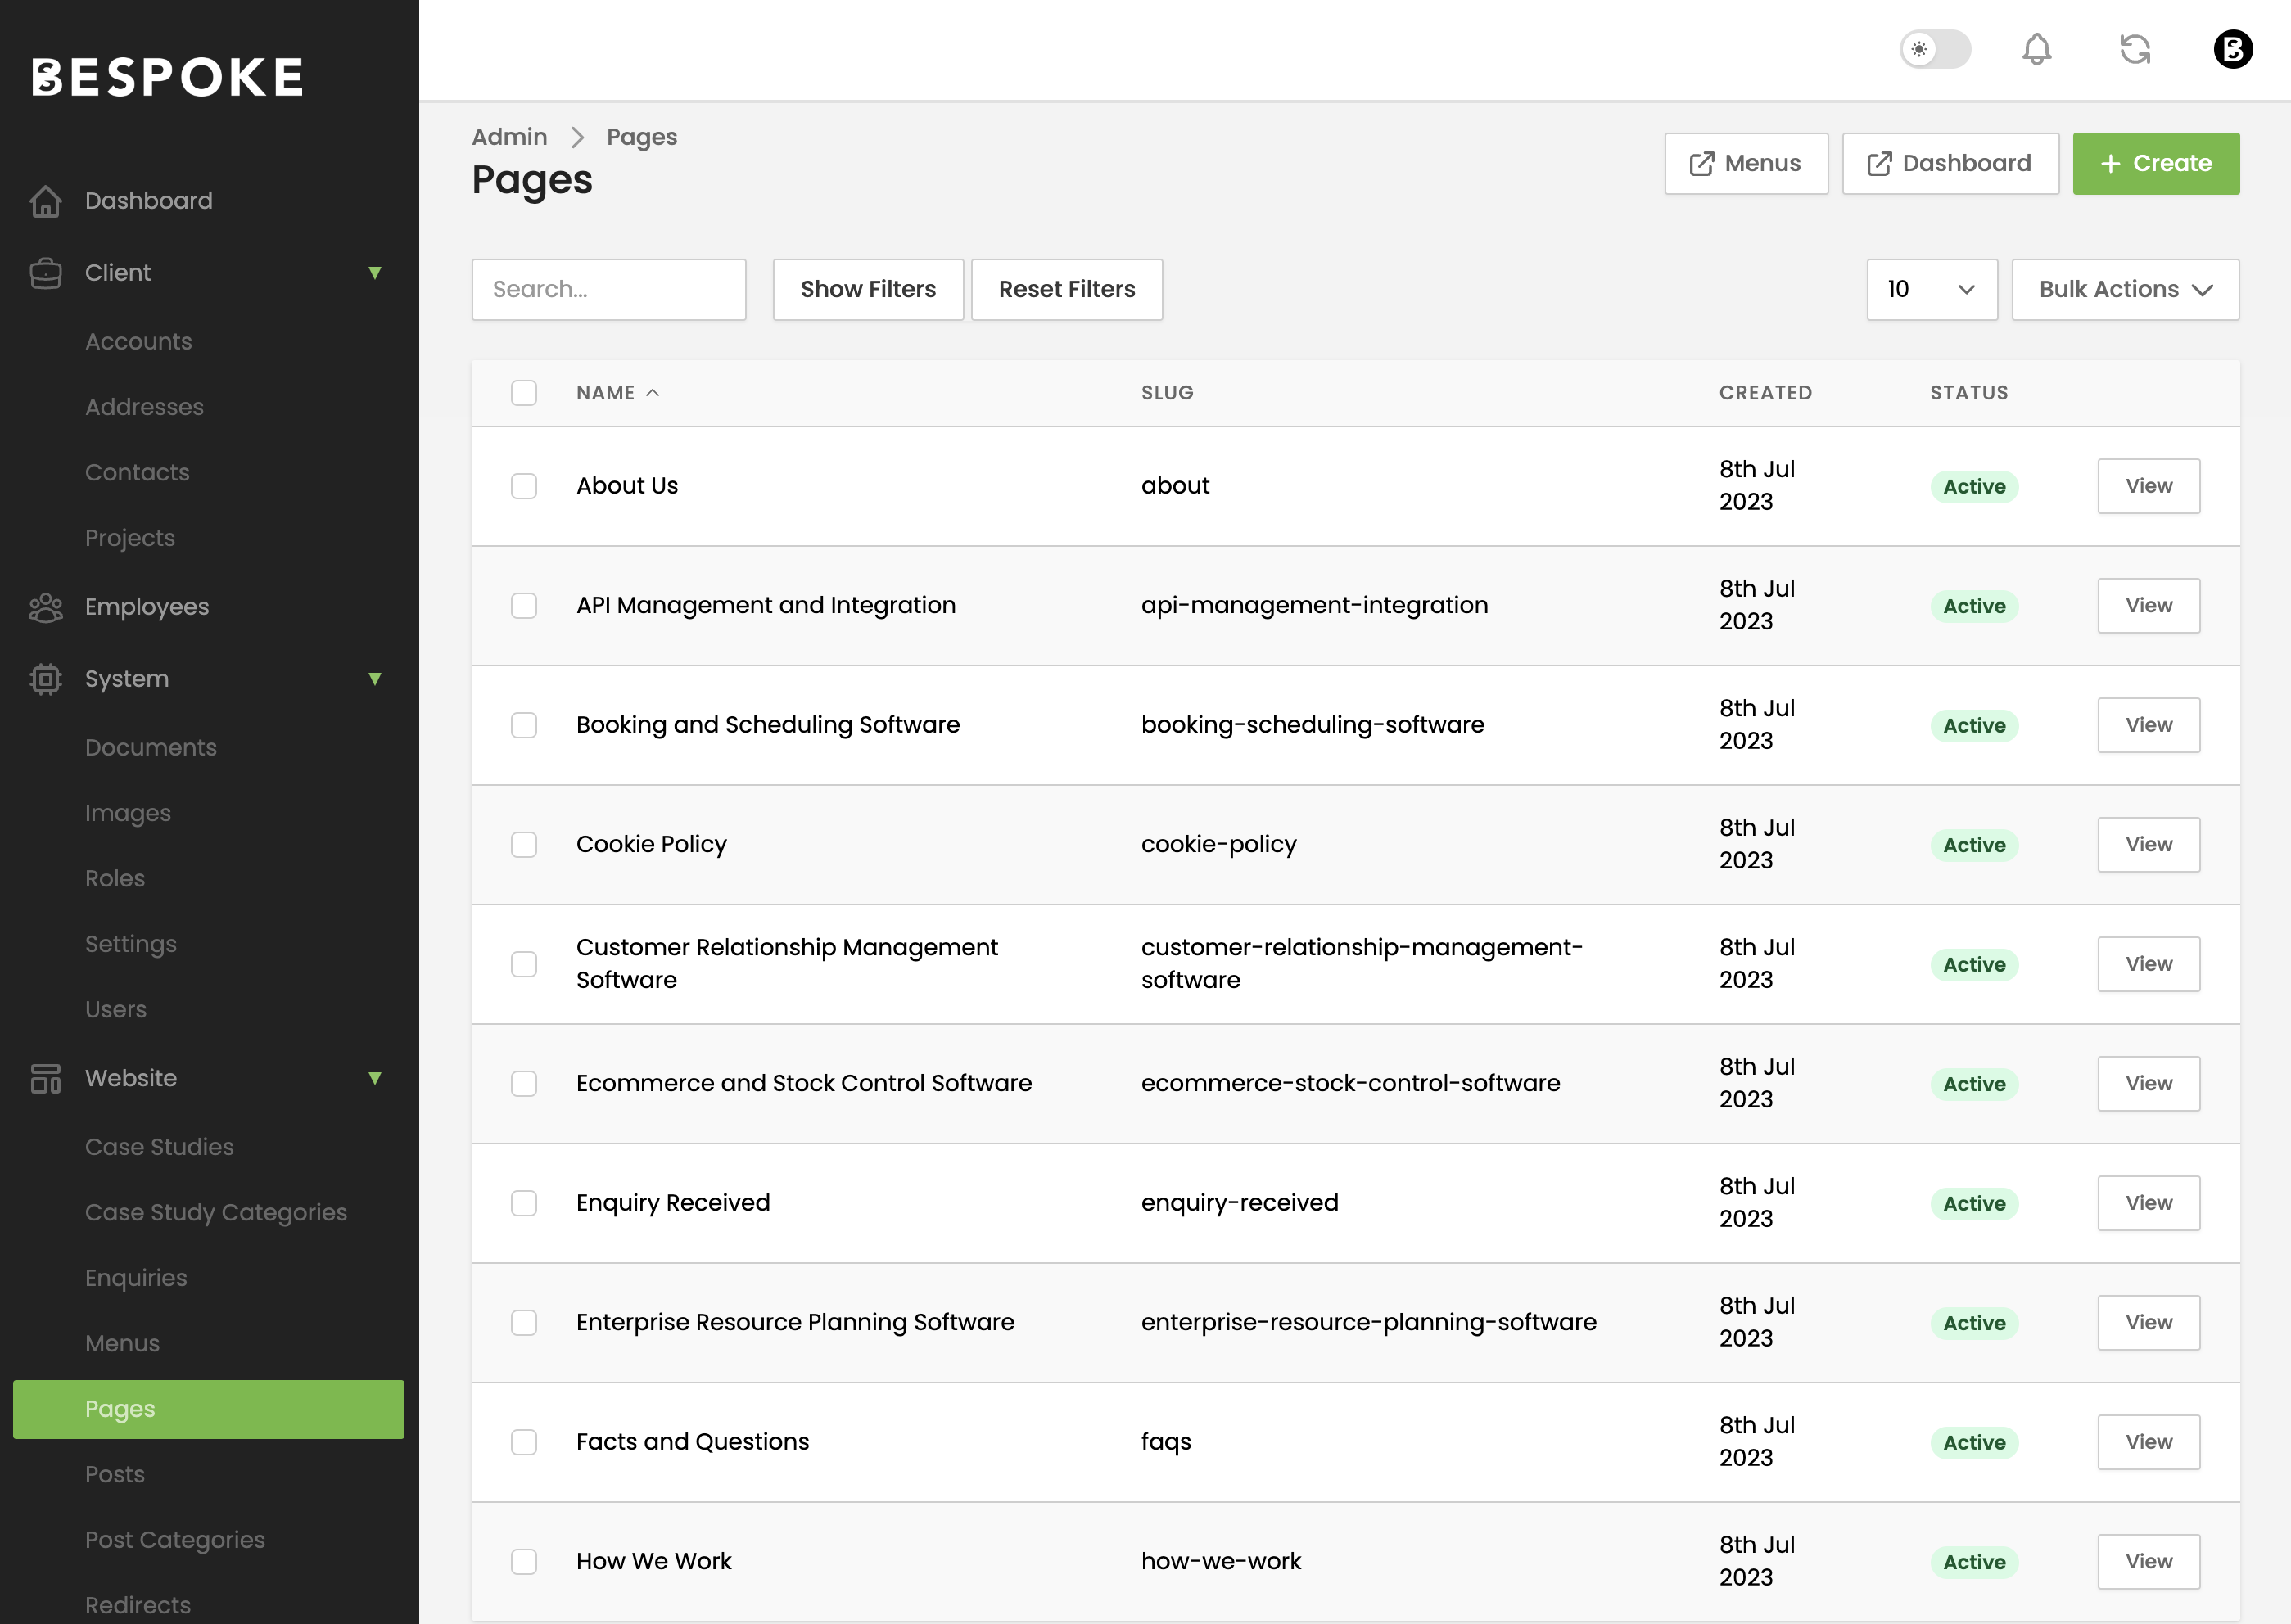The height and width of the screenshot is (1624, 2291).
Task: Toggle the light/dark mode switch
Action: 1935,49
